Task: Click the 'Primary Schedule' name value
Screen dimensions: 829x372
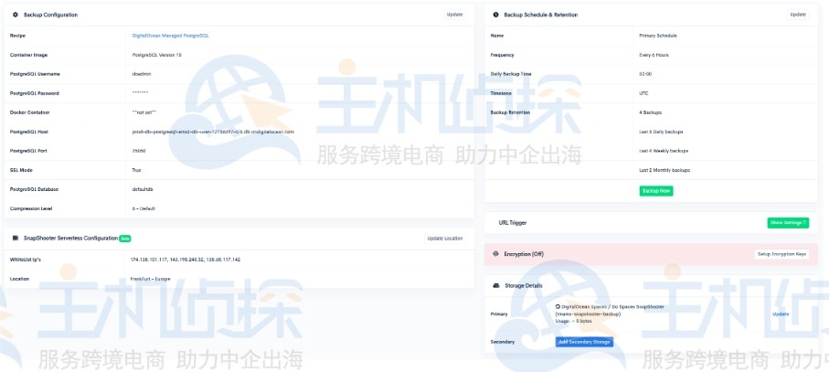Action: 658,36
